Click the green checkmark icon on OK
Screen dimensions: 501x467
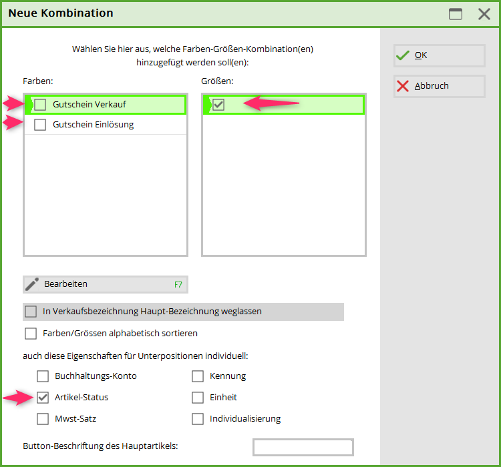tap(402, 55)
